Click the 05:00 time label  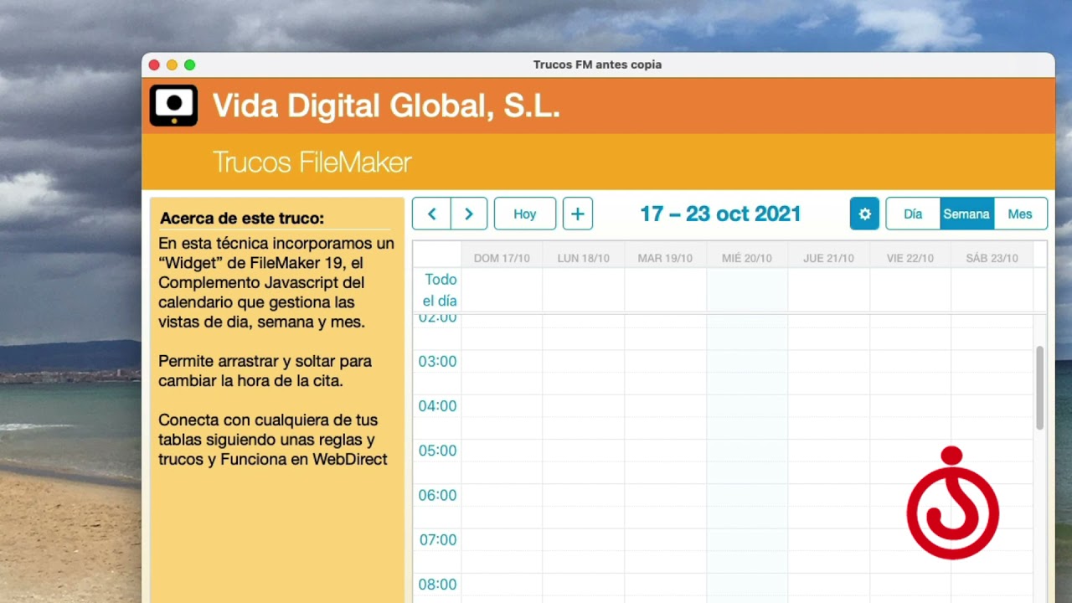(x=437, y=450)
